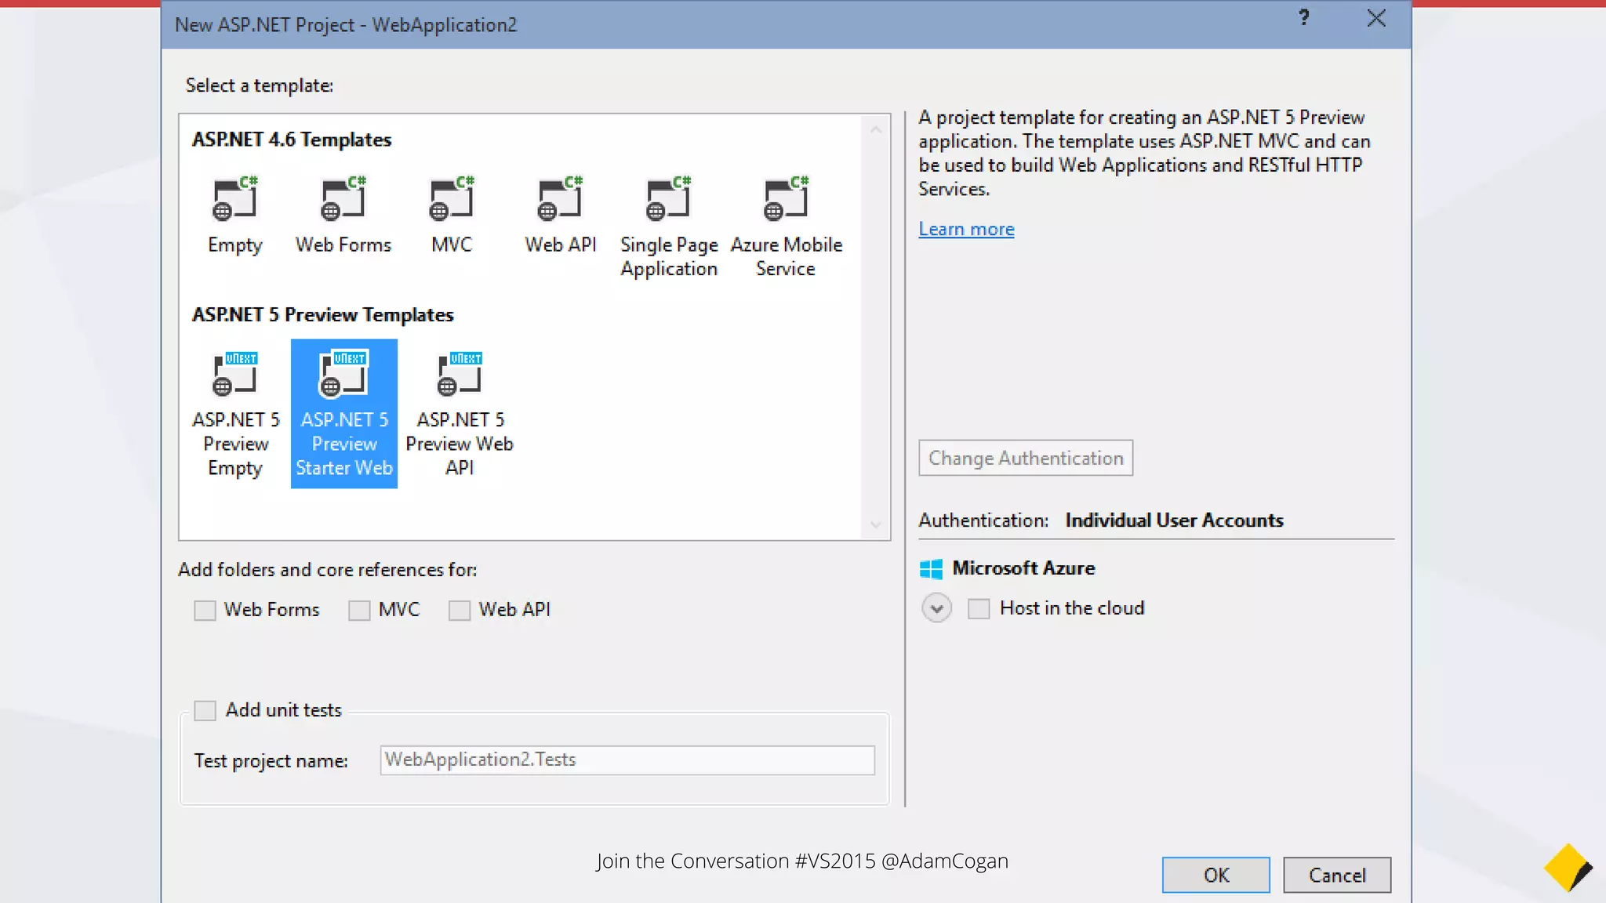The width and height of the screenshot is (1606, 903).
Task: Click the template list scroll down arrow
Action: coord(876,524)
